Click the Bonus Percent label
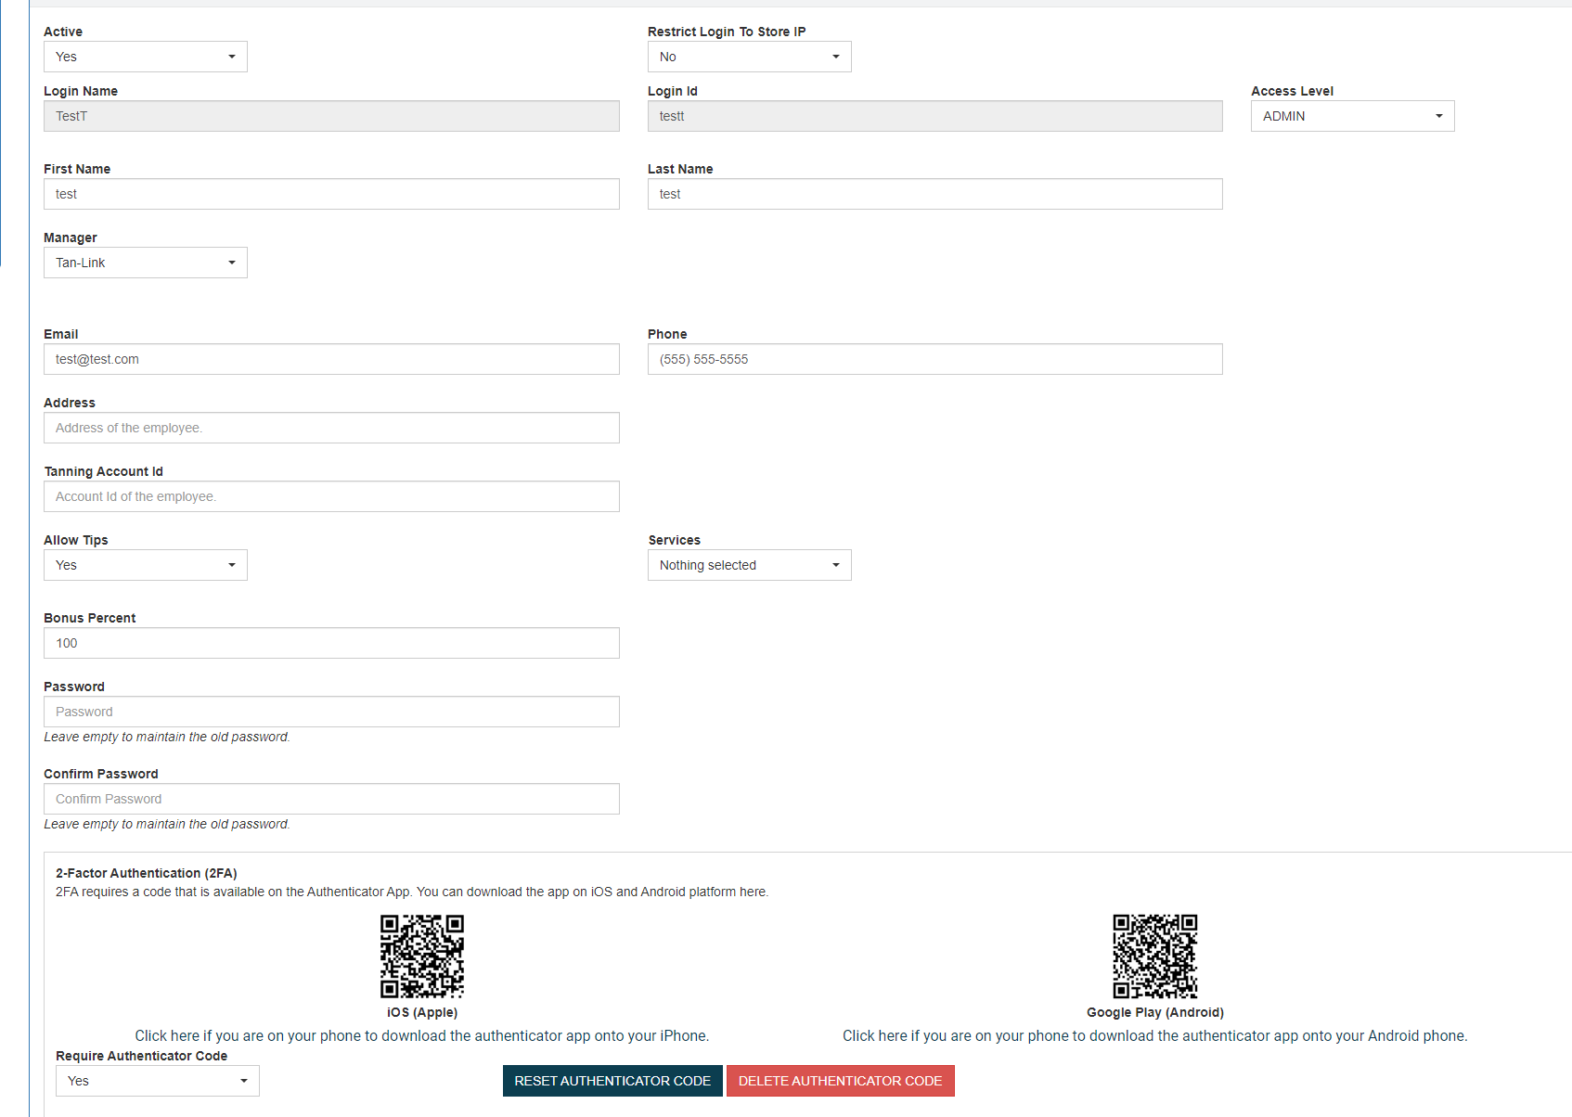This screenshot has width=1572, height=1117. click(x=89, y=618)
